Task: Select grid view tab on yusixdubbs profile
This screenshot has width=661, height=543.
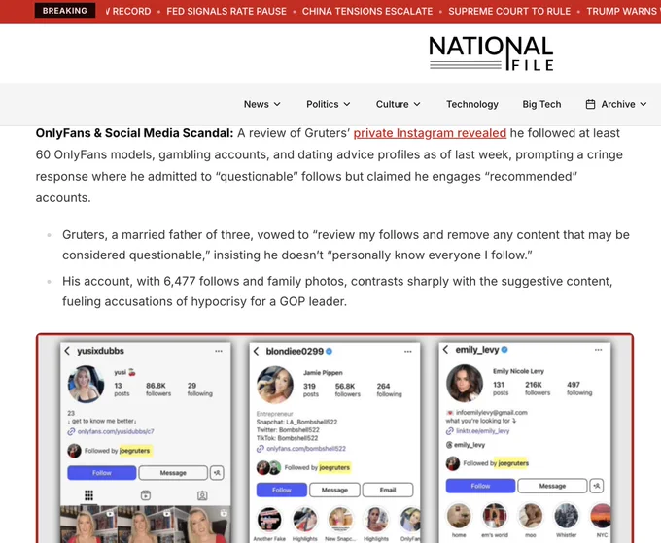Action: pyautogui.click(x=88, y=495)
